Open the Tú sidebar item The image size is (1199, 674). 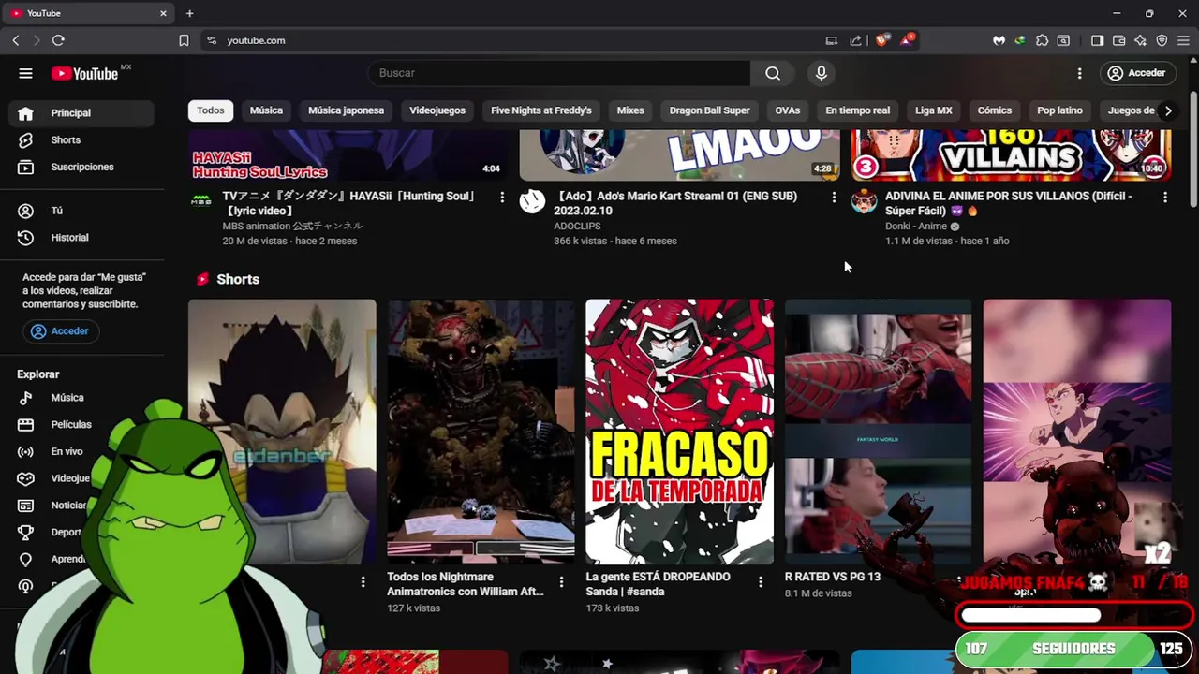click(81, 211)
